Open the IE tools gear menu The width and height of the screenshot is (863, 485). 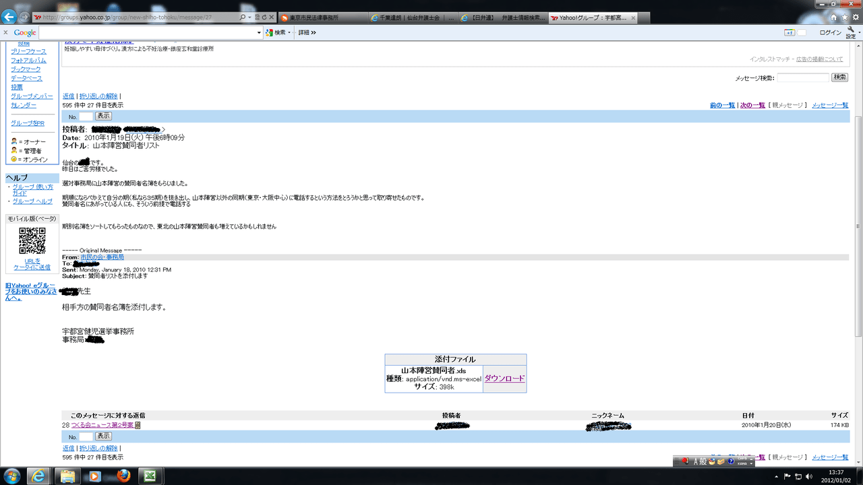[856, 18]
